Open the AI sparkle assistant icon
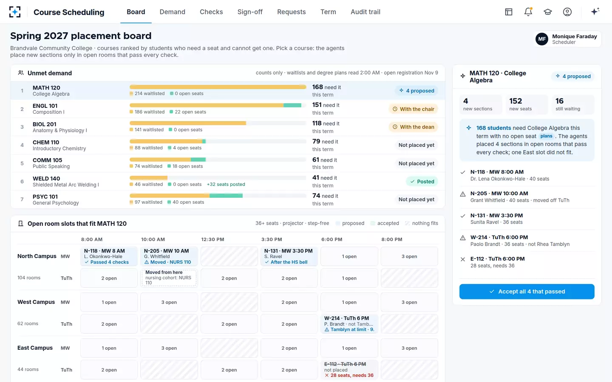 pyautogui.click(x=595, y=11)
